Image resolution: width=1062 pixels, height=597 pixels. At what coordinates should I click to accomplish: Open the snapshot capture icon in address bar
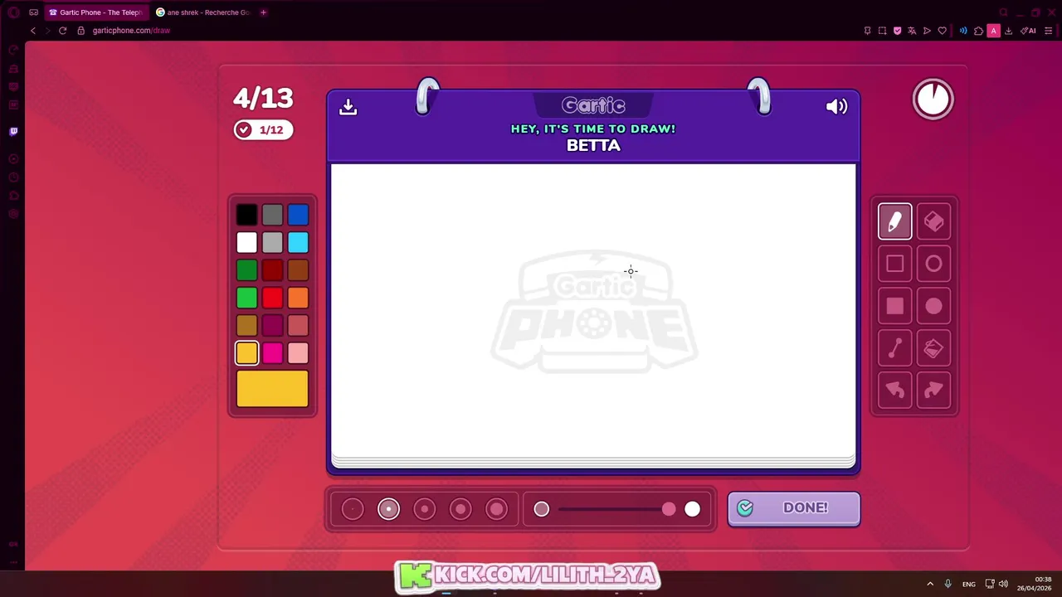[882, 31]
